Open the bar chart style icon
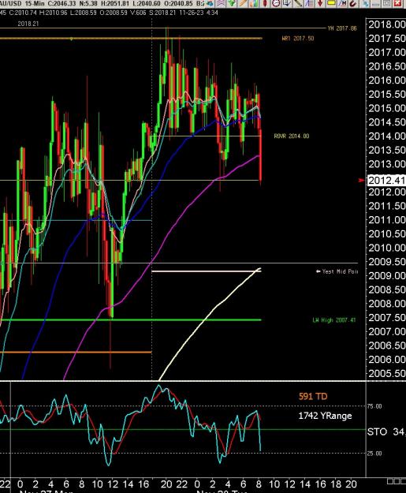The image size is (406, 493). (254, 3)
